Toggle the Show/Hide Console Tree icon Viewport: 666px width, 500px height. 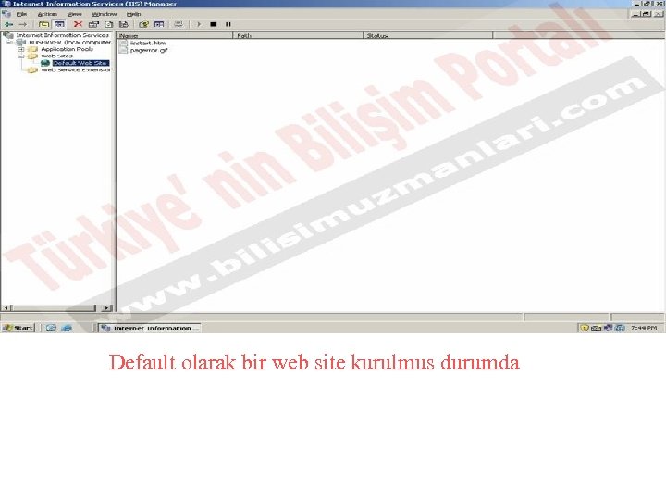tap(59, 25)
